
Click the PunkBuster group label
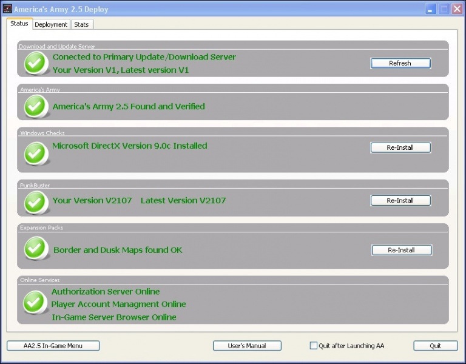pyautogui.click(x=35, y=185)
